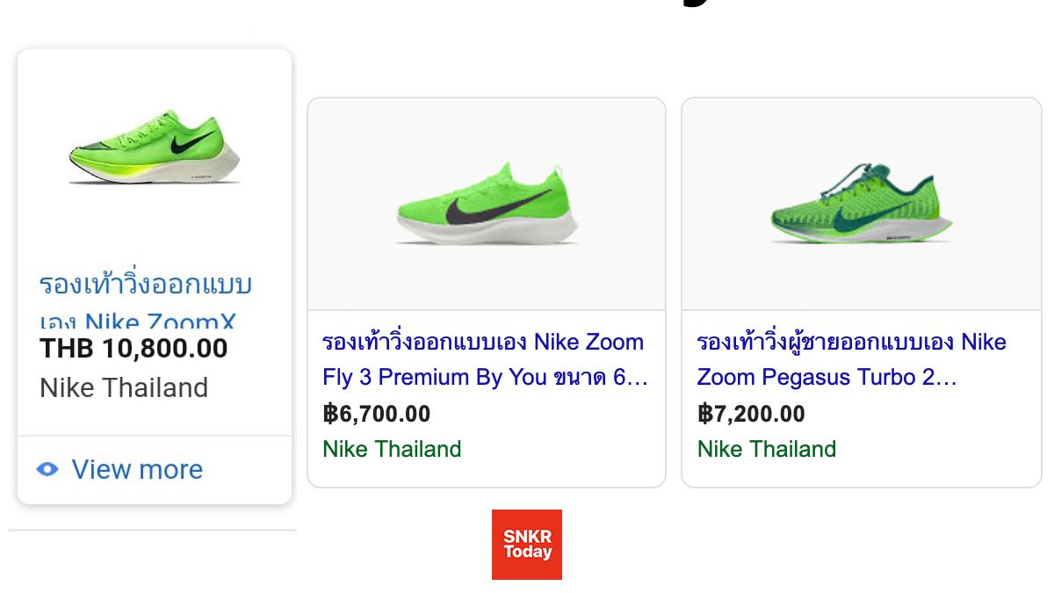The image size is (1054, 593).
Task: Click the cropped black heading text at top
Action: 694,4
